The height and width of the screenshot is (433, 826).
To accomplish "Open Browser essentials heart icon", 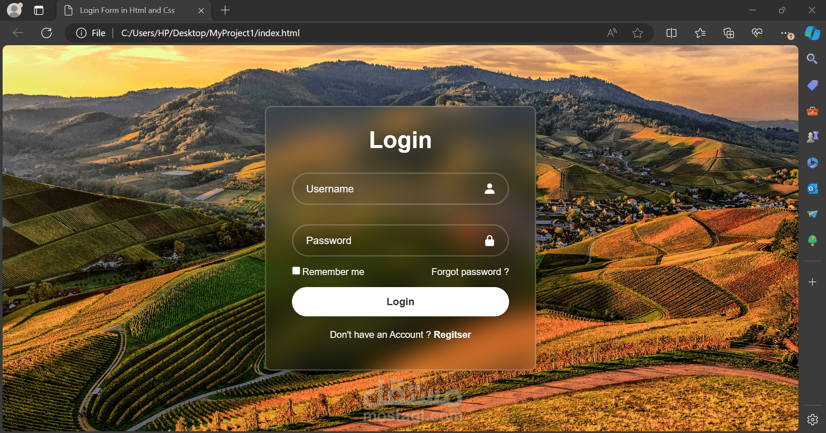I will tap(757, 33).
